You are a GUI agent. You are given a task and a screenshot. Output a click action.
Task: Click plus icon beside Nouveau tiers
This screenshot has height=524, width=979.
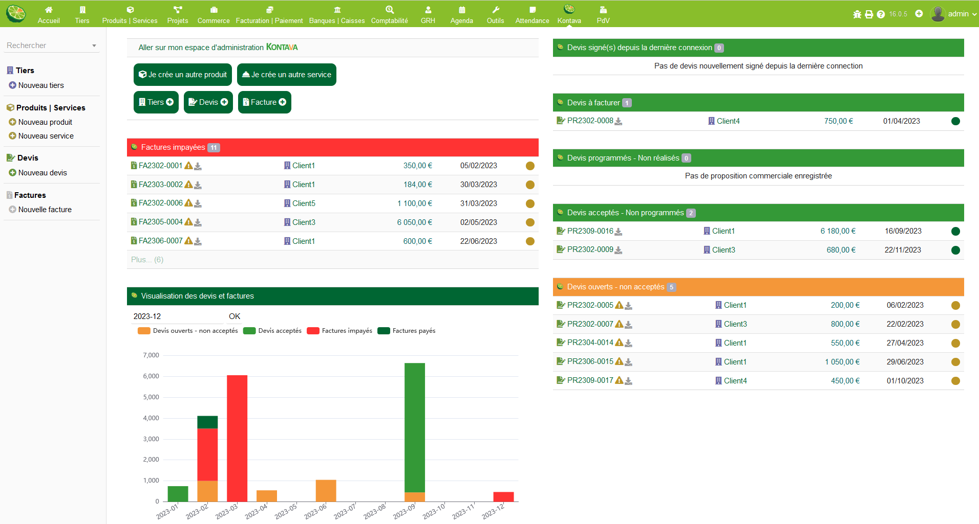click(12, 85)
